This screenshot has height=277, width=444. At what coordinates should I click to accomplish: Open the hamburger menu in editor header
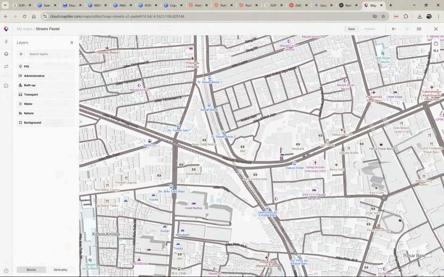pyautogui.click(x=419, y=29)
